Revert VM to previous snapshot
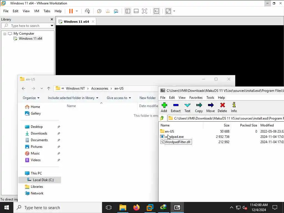284x213 pixels. (108, 11)
